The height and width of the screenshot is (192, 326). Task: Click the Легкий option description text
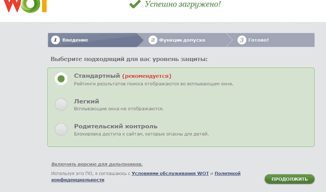coord(118,108)
